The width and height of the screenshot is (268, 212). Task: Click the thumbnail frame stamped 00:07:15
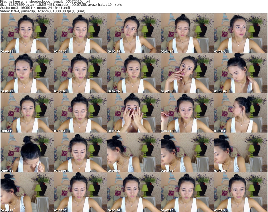[x=187, y=192]
